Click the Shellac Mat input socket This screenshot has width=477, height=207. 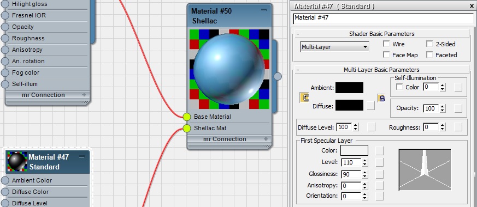186,128
